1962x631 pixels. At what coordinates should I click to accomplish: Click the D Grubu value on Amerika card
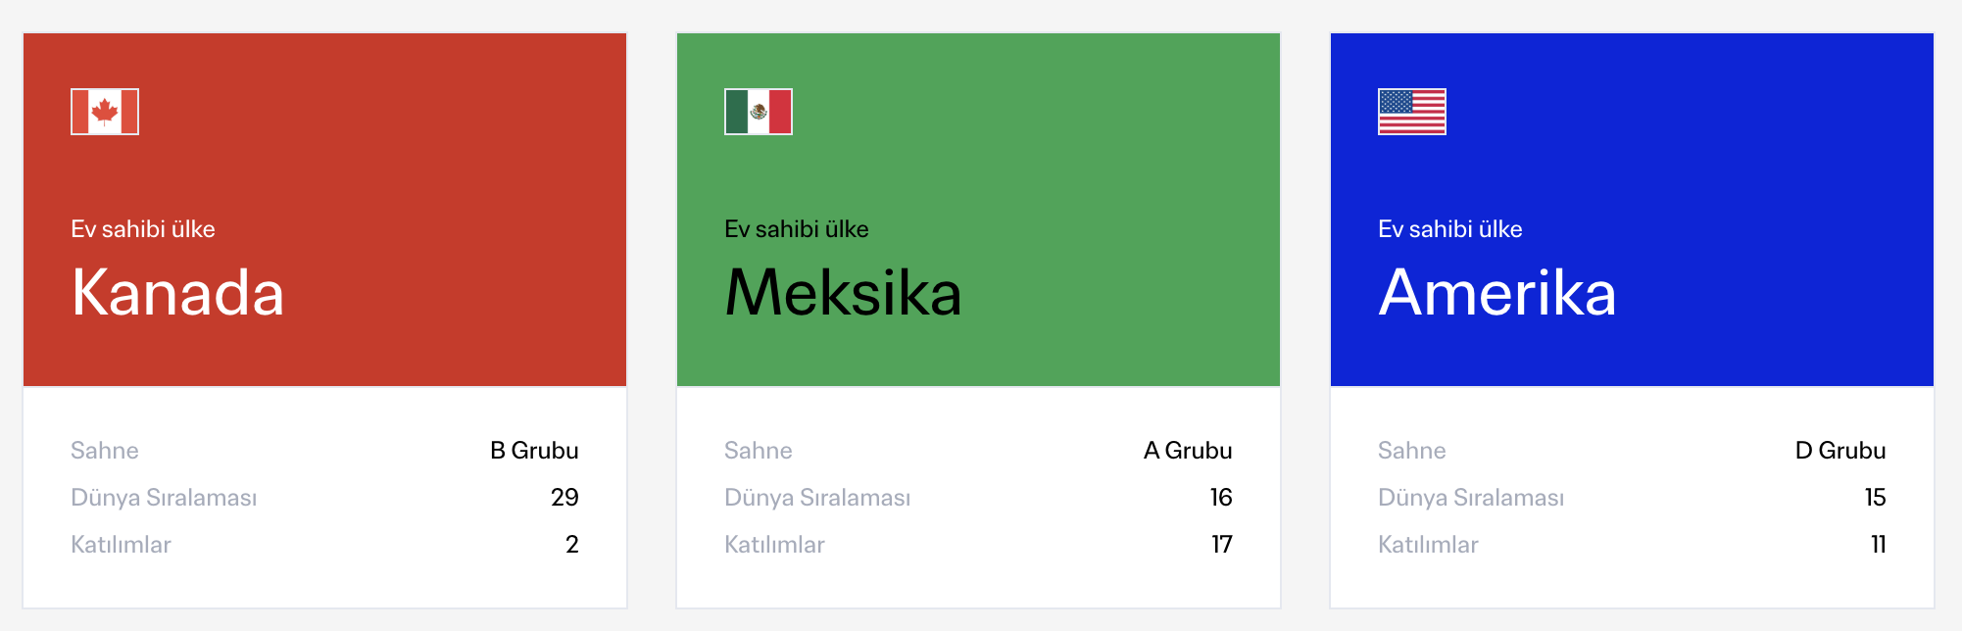(x=1842, y=450)
